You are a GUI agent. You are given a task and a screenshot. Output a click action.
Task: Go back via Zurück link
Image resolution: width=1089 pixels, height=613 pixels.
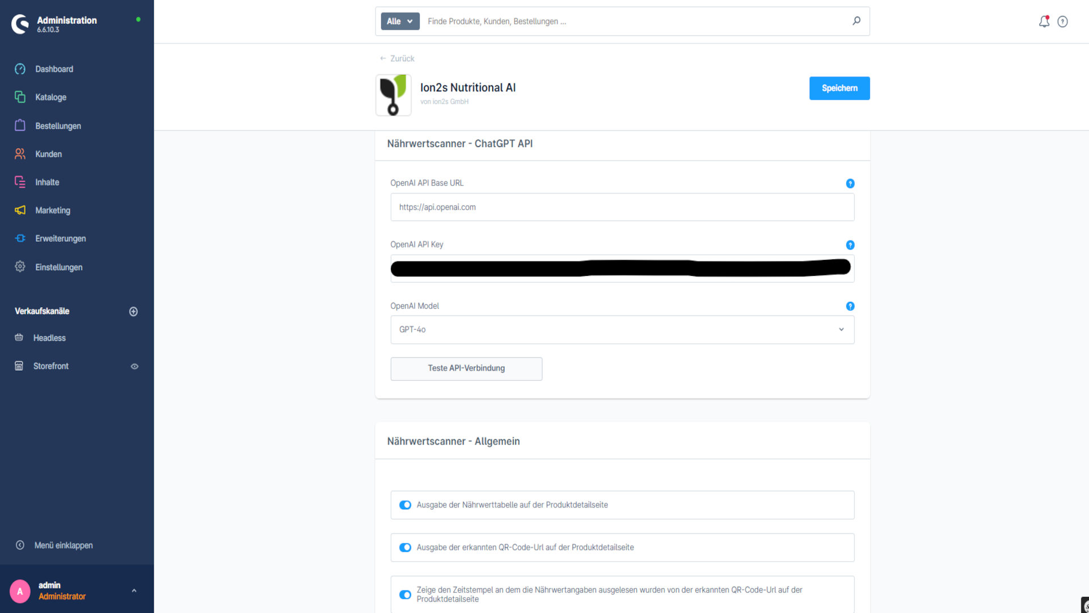pos(397,58)
